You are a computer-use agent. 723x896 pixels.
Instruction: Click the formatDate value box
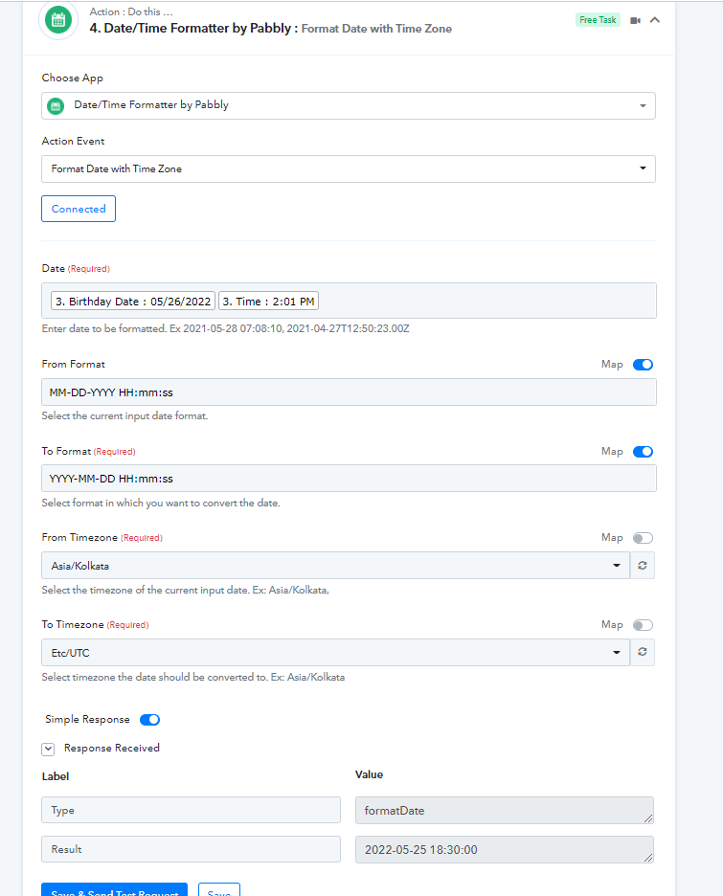[504, 810]
